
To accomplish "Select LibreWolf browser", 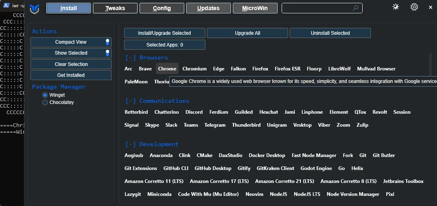I will click(340, 69).
